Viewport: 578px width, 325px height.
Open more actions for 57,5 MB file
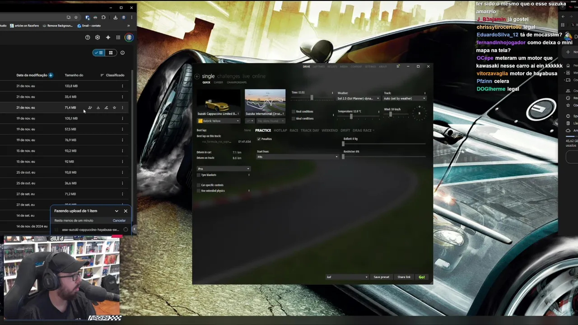pyautogui.click(x=122, y=129)
